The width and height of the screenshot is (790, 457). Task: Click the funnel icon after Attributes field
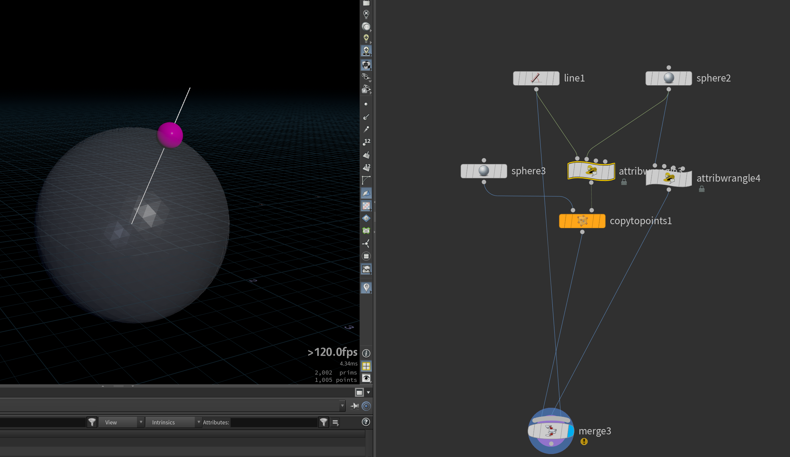(x=323, y=422)
